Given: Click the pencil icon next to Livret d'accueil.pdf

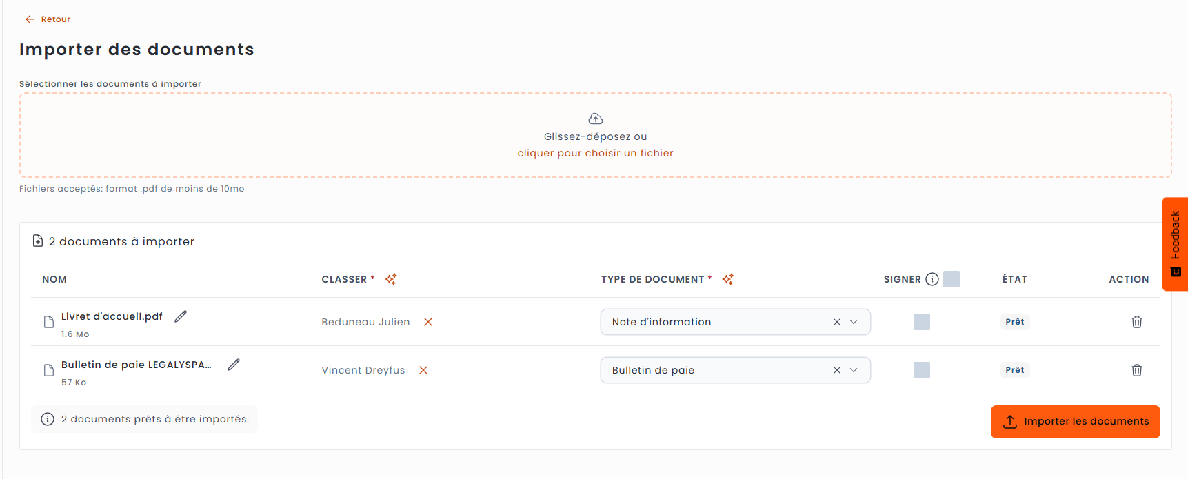Looking at the screenshot, I should tap(181, 316).
